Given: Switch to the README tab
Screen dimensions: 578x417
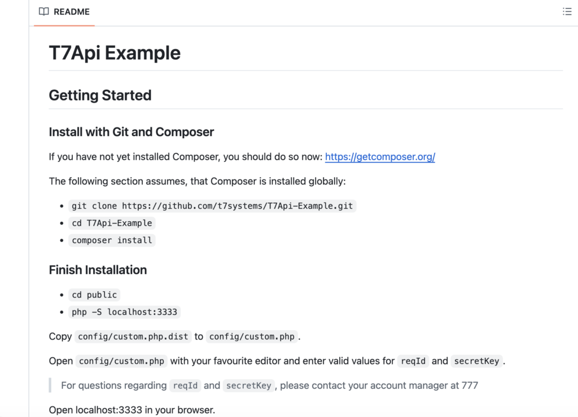Looking at the screenshot, I should point(64,11).
